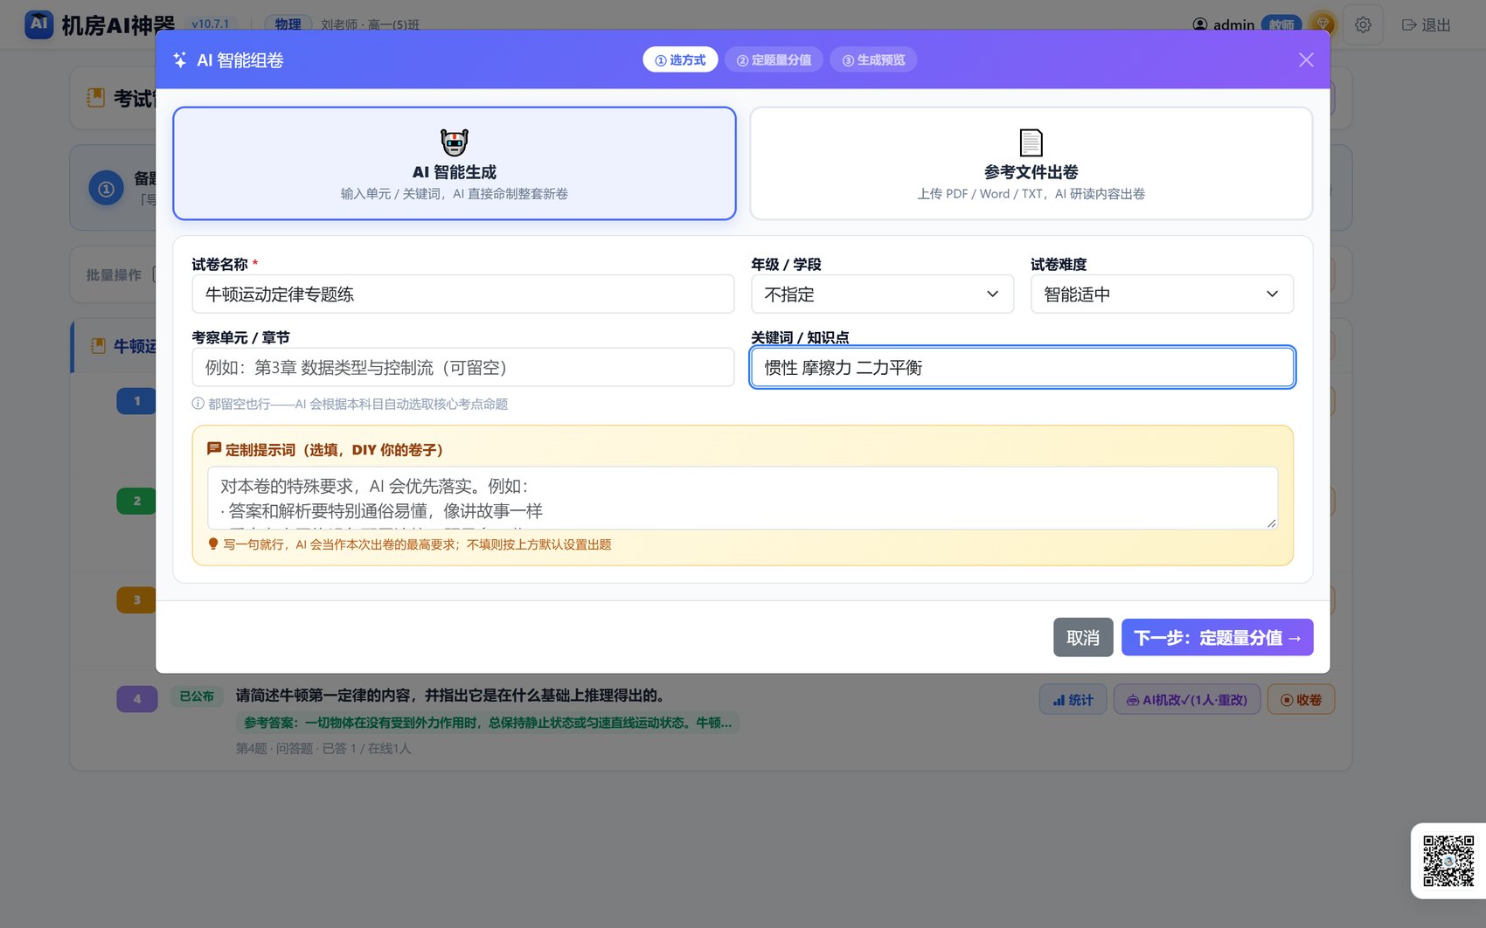Image resolution: width=1486 pixels, height=928 pixels.
Task: Click the question 3 number badge
Action: point(137,599)
